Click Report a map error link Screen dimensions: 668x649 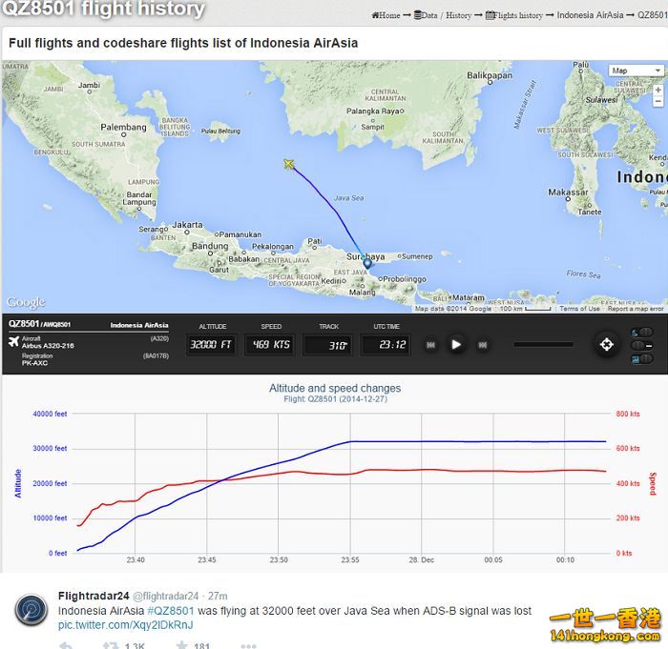pos(636,309)
